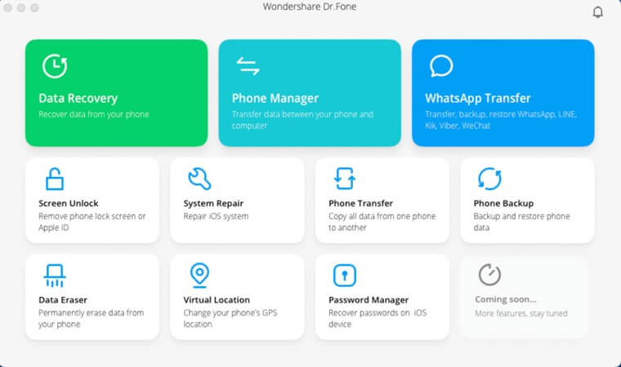The width and height of the screenshot is (621, 367).
Task: Click the "Virtual Location" heading
Action: [x=217, y=300]
